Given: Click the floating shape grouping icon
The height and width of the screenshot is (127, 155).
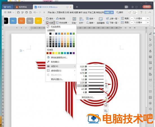Looking at the screenshot, I should [106, 111].
